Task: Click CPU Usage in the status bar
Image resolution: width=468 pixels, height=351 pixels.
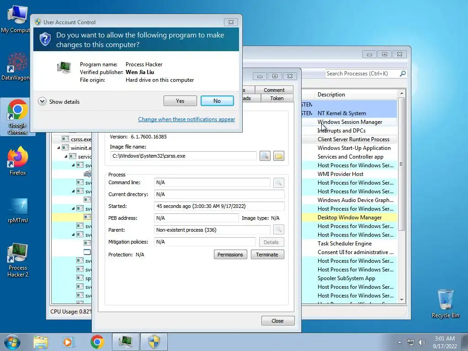Action: 71,311
